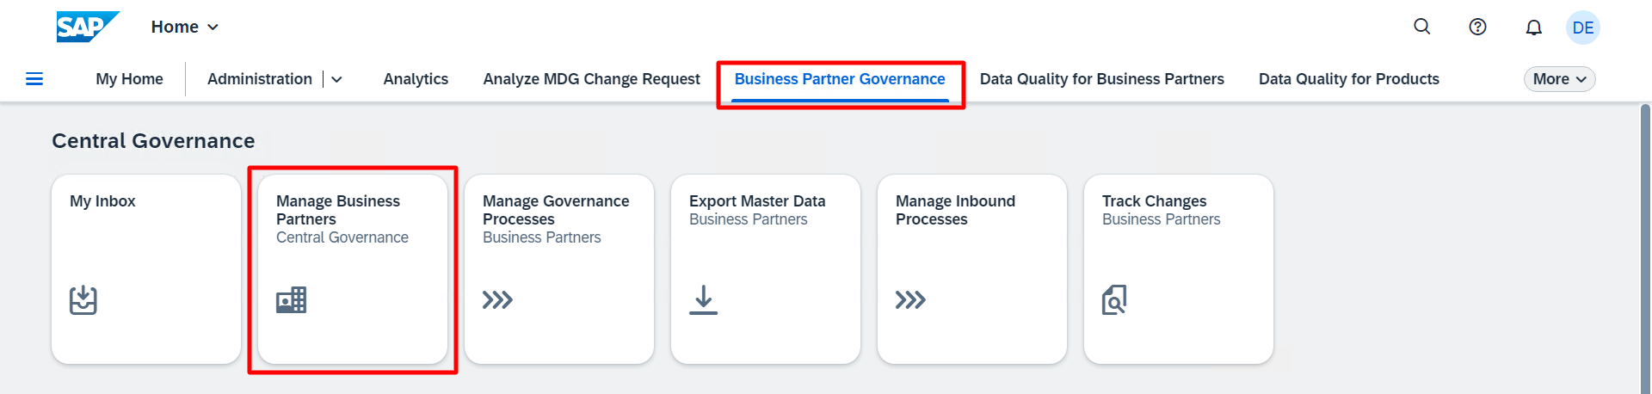Click document search icon on Track Changes tile
Viewport: 1652px width, 394px height.
(x=1114, y=300)
